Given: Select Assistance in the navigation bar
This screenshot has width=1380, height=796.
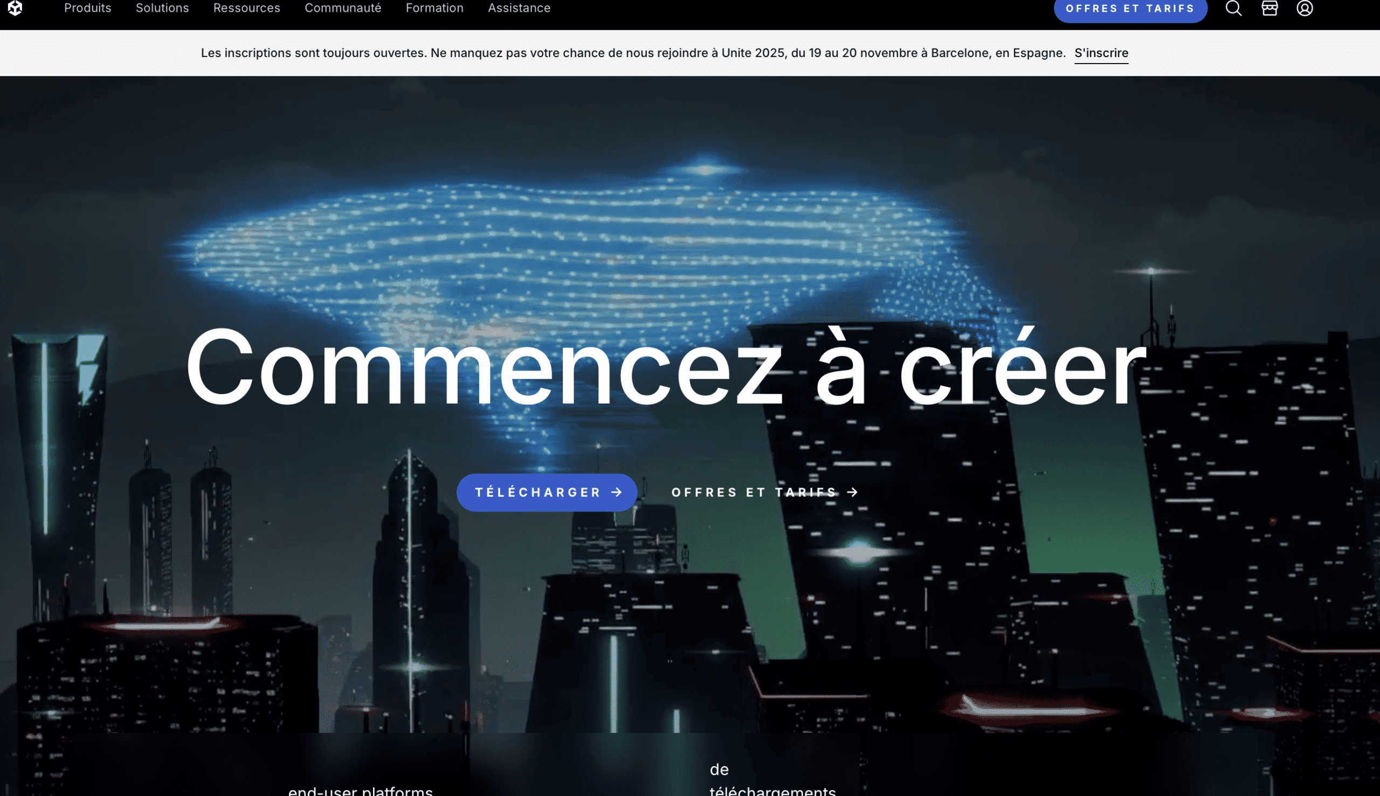Looking at the screenshot, I should click(519, 8).
